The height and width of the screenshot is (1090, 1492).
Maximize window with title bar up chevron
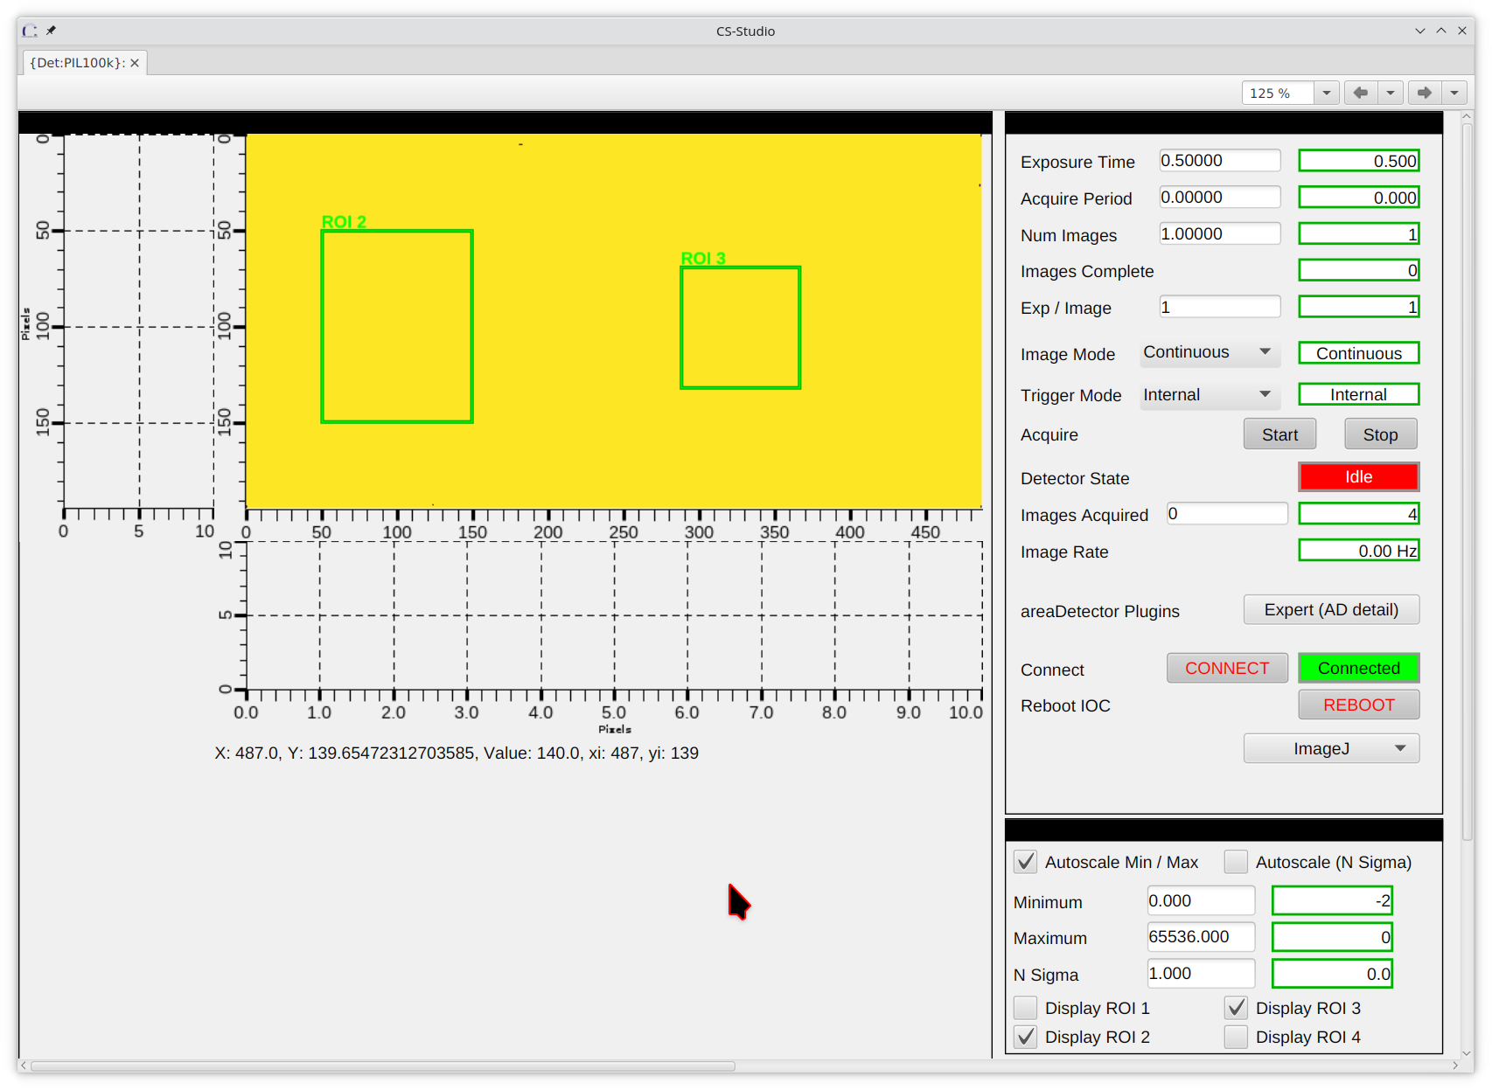(x=1441, y=31)
